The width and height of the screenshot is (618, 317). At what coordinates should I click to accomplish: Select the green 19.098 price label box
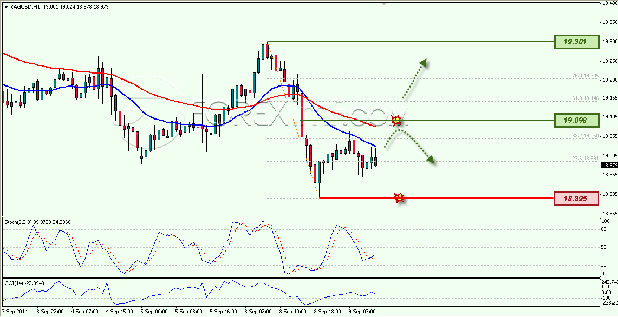(577, 120)
